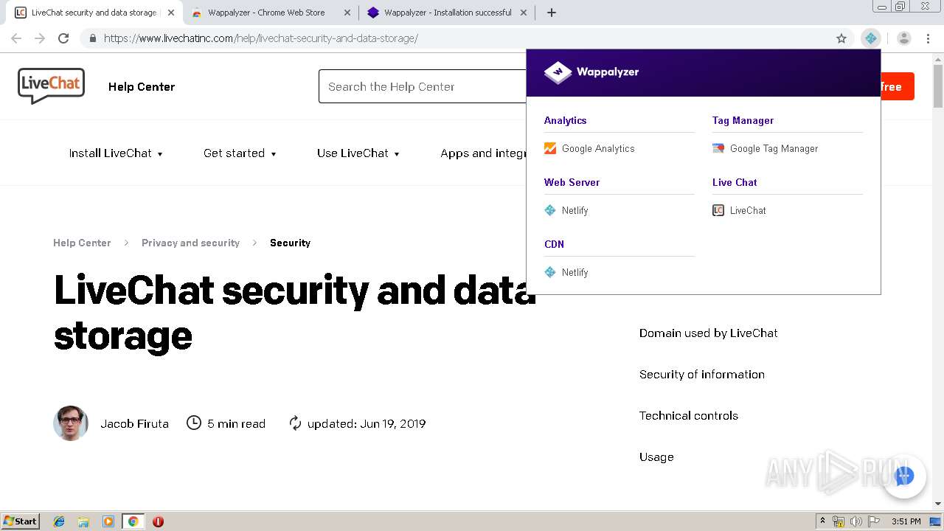The width and height of the screenshot is (944, 531).
Task: Click the Live Chat category heading
Action: point(735,182)
